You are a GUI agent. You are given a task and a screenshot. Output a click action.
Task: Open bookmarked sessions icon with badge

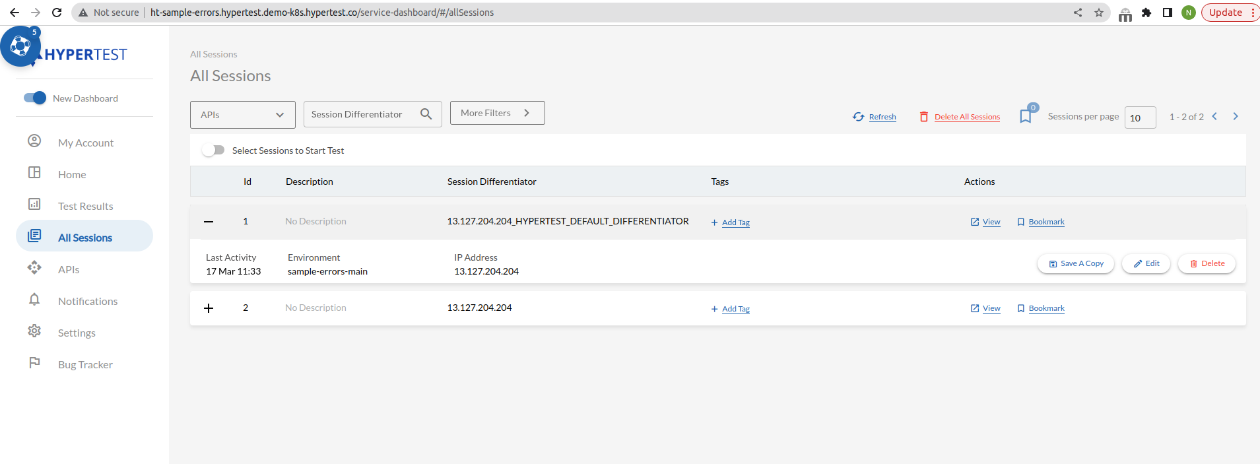coord(1028,114)
